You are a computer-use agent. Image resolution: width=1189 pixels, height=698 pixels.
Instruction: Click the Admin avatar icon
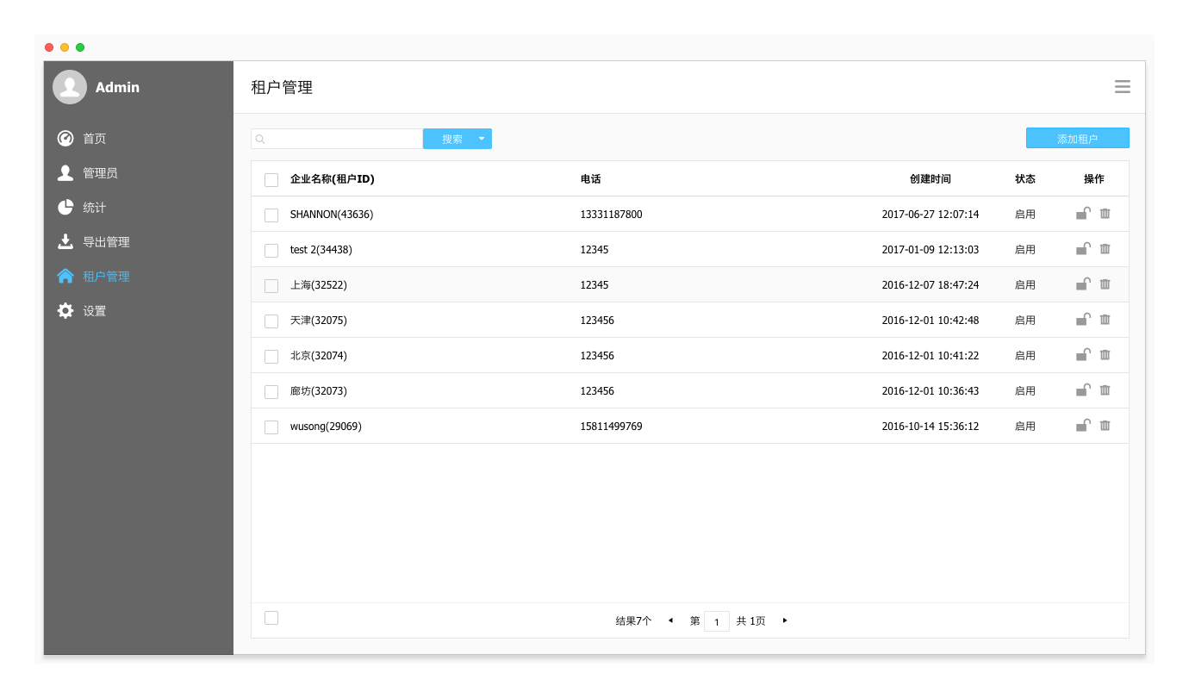coord(70,87)
